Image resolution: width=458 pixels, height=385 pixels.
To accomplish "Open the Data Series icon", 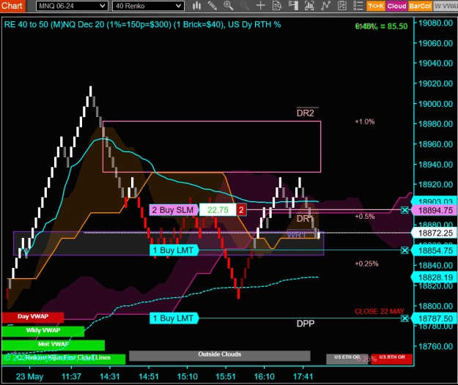I will 309,6.
